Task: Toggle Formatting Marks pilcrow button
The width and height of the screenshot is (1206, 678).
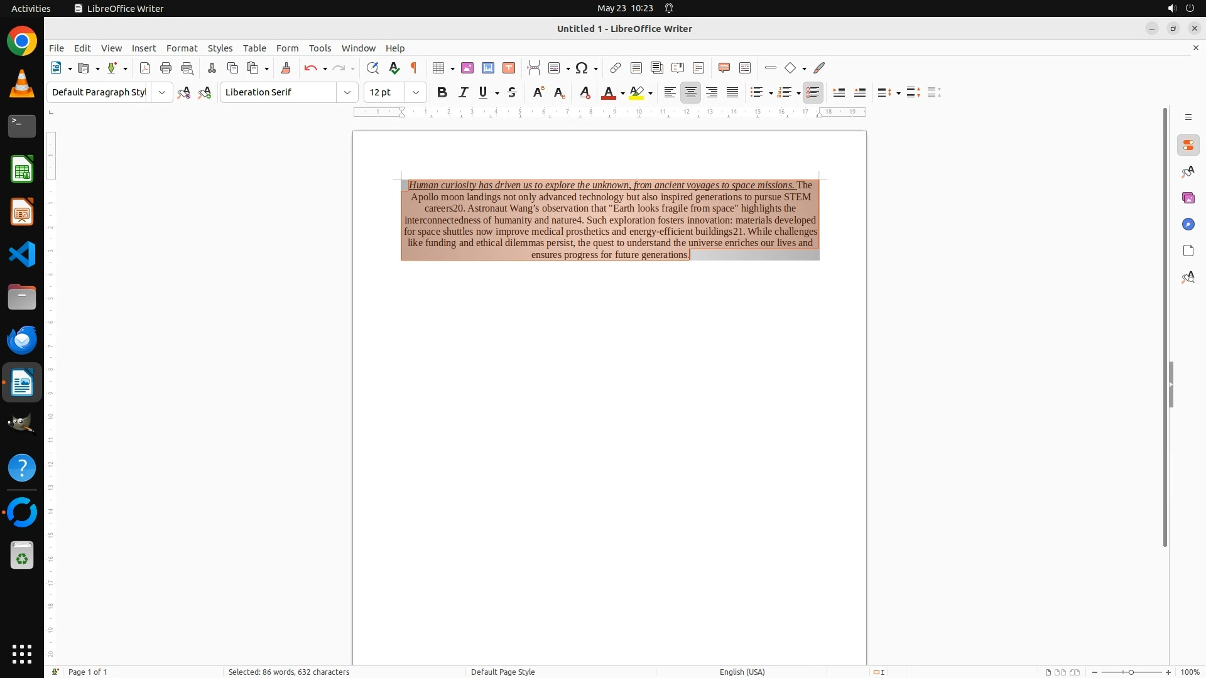Action: 414,68
